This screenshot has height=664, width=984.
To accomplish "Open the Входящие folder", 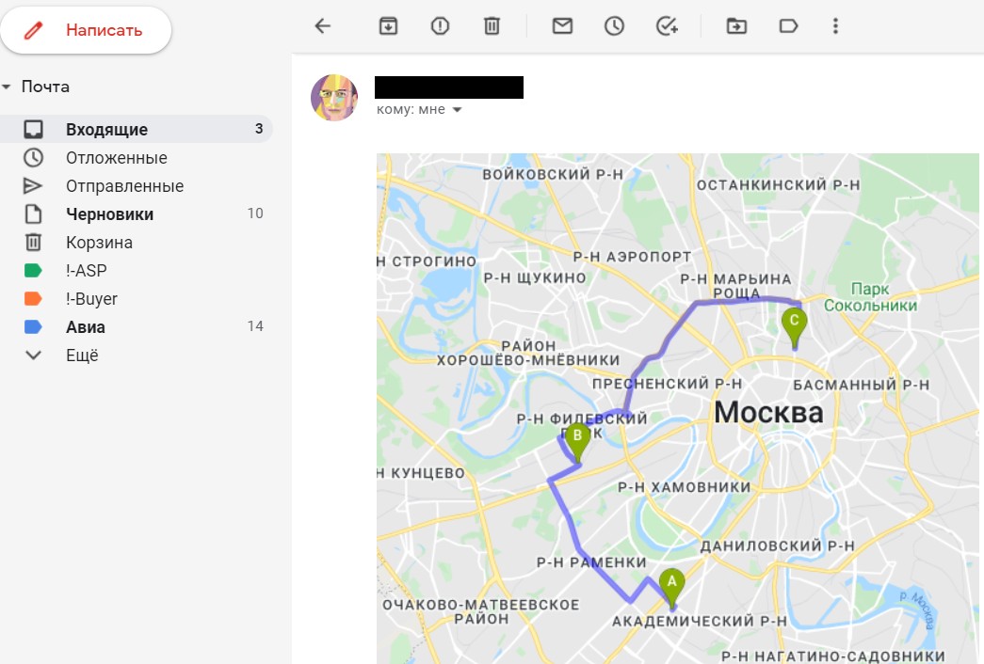I will coord(137,129).
